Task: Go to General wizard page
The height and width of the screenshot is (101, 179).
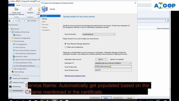Action: [50, 16]
